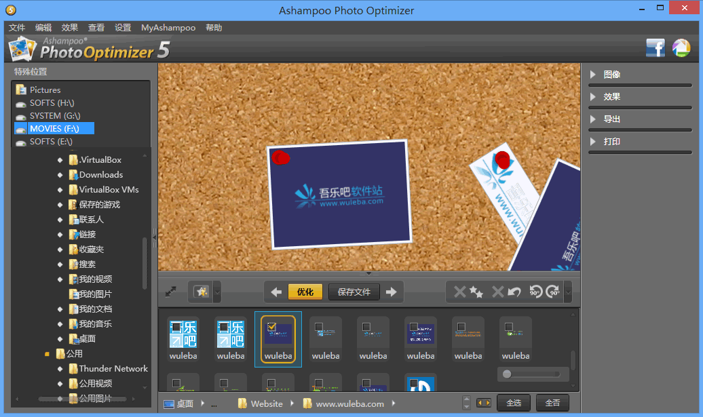The width and height of the screenshot is (703, 417).
Task: Toggle fullscreen preview with the diagonal arrows icon
Action: coord(171,292)
